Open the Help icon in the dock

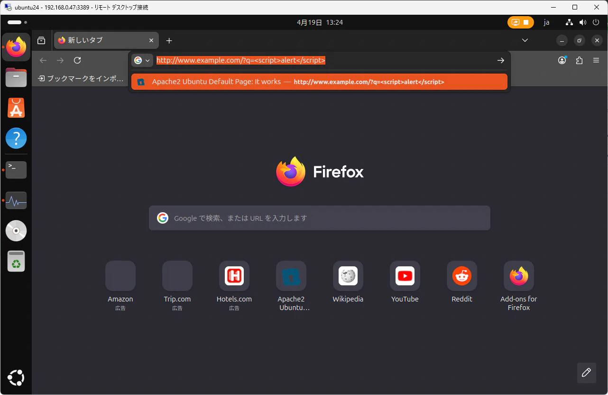coord(16,139)
